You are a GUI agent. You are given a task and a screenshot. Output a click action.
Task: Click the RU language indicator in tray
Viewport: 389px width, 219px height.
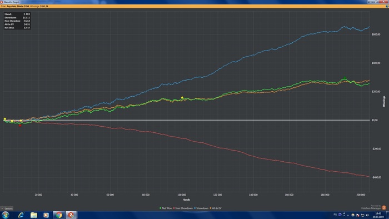pyautogui.click(x=335, y=215)
